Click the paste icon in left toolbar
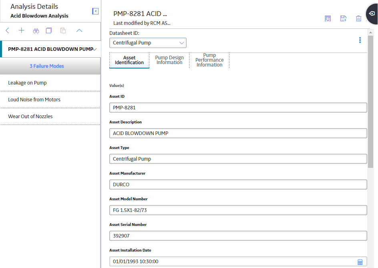Viewport: 378px width, 268px height. point(63,30)
